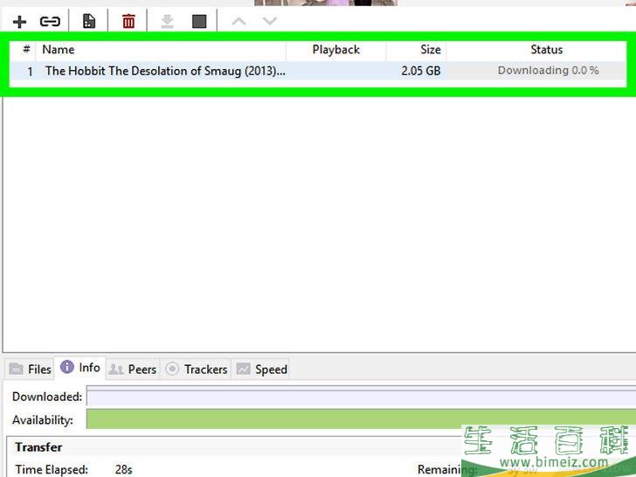Sort by Playback column header
This screenshot has height=477, width=636.
(x=335, y=50)
